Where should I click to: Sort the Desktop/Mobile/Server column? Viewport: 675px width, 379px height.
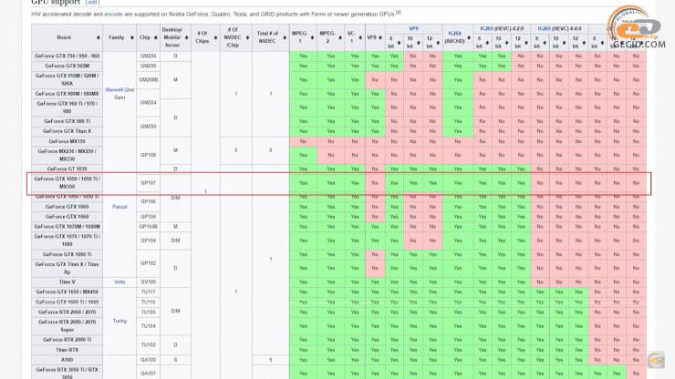coord(186,38)
